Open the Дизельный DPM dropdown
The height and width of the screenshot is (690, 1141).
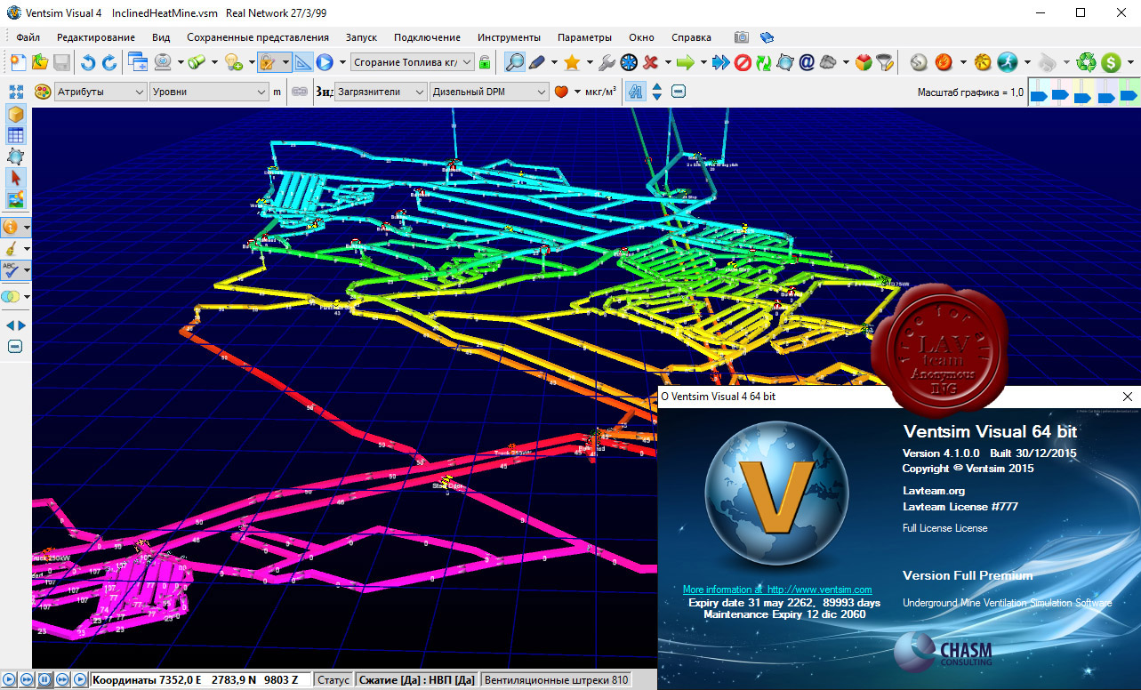tap(489, 92)
